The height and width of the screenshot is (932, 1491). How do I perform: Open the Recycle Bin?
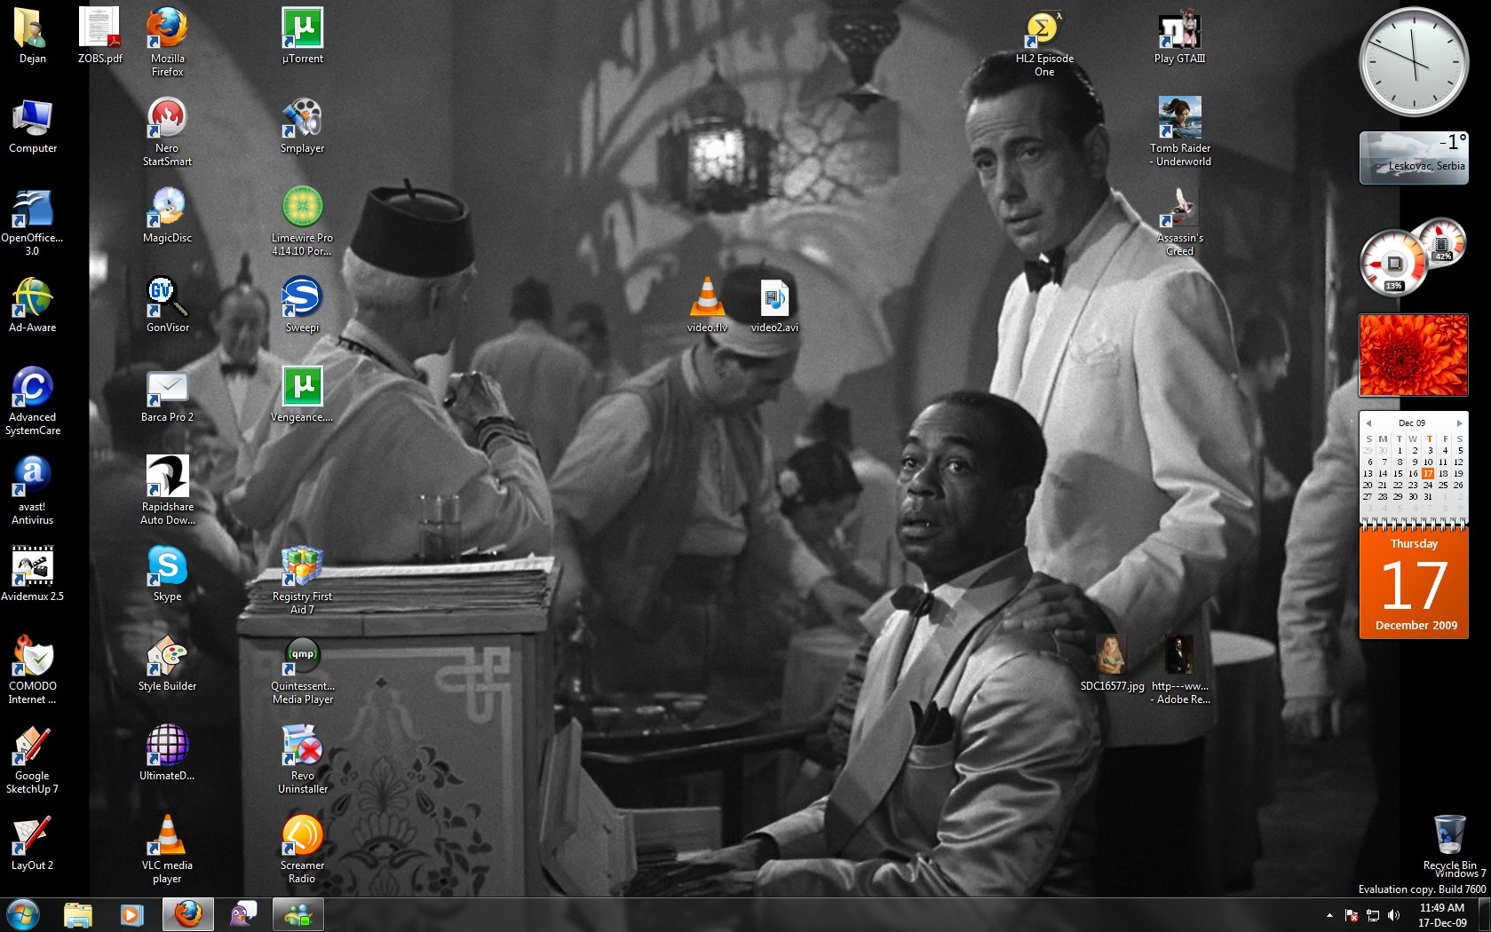click(1449, 842)
